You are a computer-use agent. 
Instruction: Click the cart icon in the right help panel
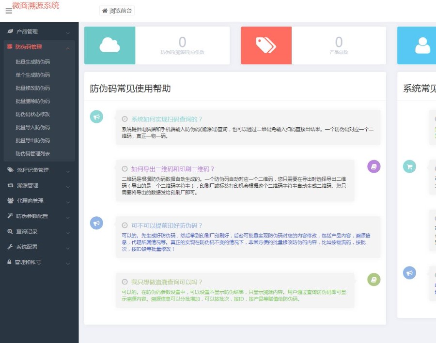click(x=409, y=166)
